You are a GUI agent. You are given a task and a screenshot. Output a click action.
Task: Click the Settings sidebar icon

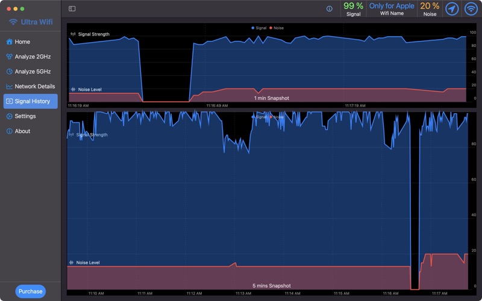tap(10, 116)
